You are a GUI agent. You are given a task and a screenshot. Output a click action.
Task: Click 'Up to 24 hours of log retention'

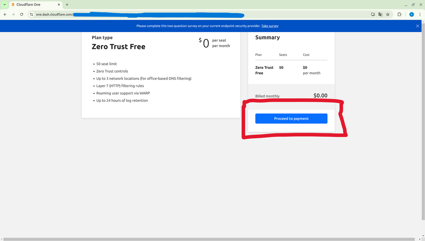pos(122,101)
